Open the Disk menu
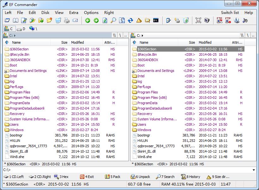The height and width of the screenshot is (190, 259). [45, 13]
